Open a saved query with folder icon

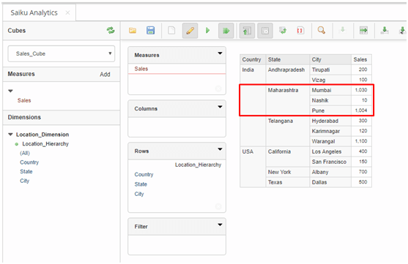tap(133, 31)
